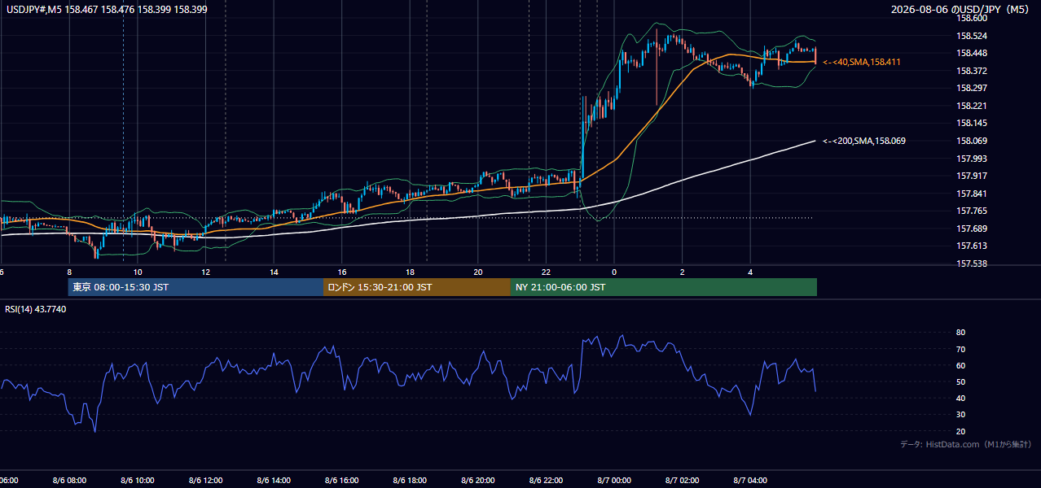Image resolution: width=1041 pixels, height=488 pixels.
Task: Click hour tick 12 under price chart
Action: coord(205,272)
